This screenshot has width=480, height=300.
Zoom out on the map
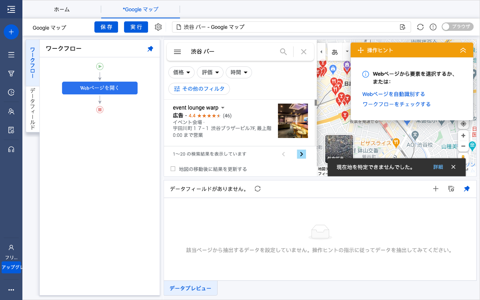pyautogui.click(x=463, y=146)
